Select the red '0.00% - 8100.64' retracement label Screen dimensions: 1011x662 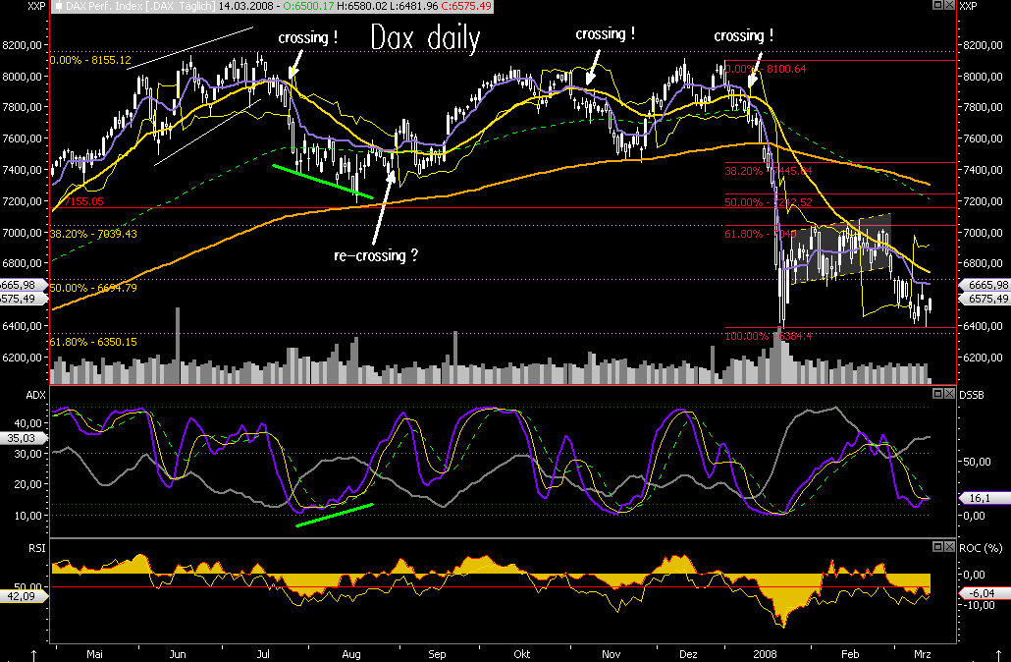(x=766, y=69)
